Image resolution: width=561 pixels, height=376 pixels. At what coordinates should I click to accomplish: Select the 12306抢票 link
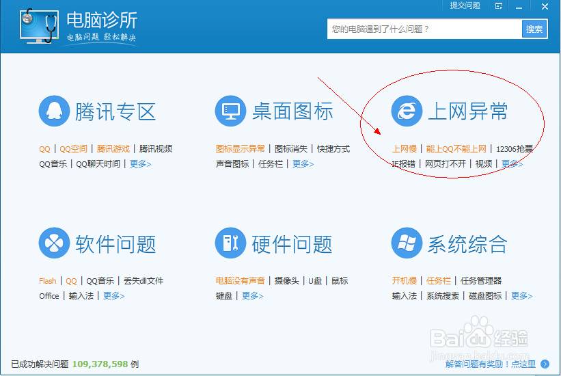pos(515,149)
